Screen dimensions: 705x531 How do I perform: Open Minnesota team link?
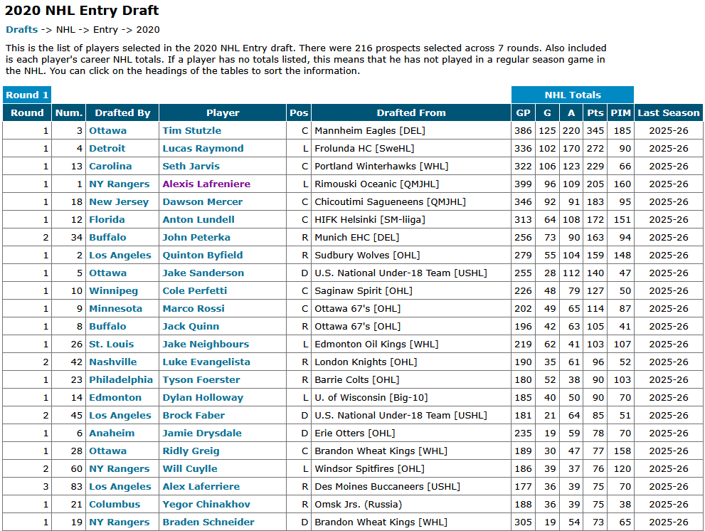(x=115, y=309)
